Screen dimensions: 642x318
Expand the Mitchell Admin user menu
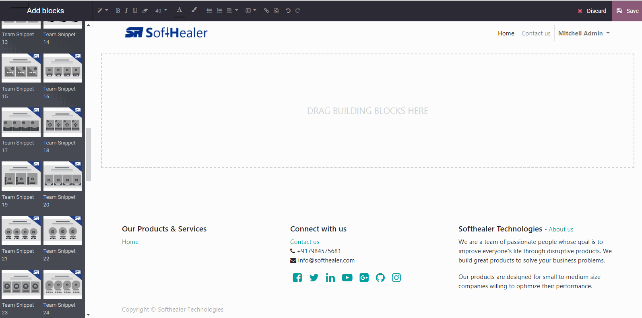pos(584,33)
